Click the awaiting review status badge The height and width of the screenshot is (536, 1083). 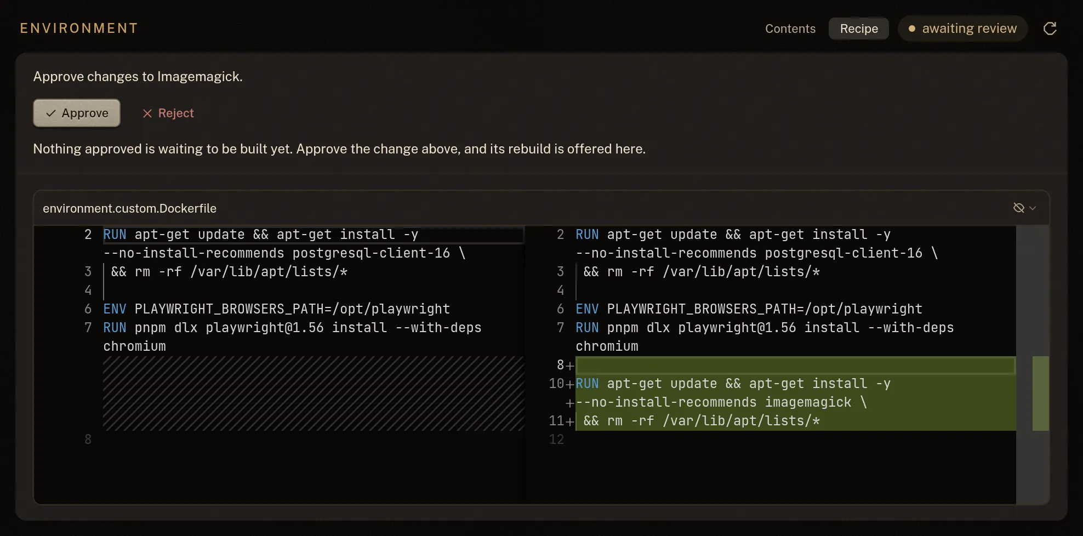coord(962,28)
